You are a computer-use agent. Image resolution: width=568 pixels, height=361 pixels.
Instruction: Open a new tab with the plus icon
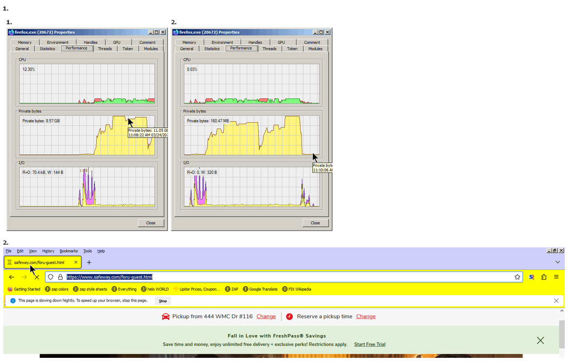coord(89,262)
